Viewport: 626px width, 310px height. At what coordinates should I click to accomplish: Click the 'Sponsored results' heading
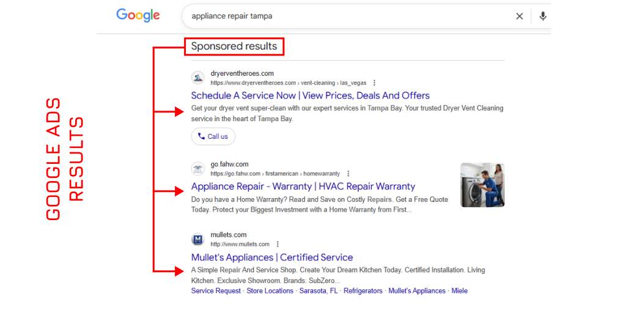coord(234,46)
